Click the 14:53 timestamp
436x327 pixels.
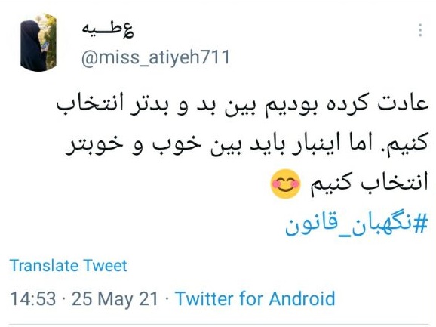coord(33,298)
